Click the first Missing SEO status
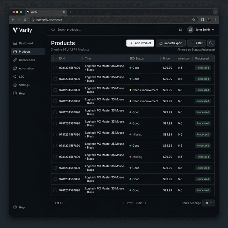This screenshot has height=228, width=228. pos(136,135)
